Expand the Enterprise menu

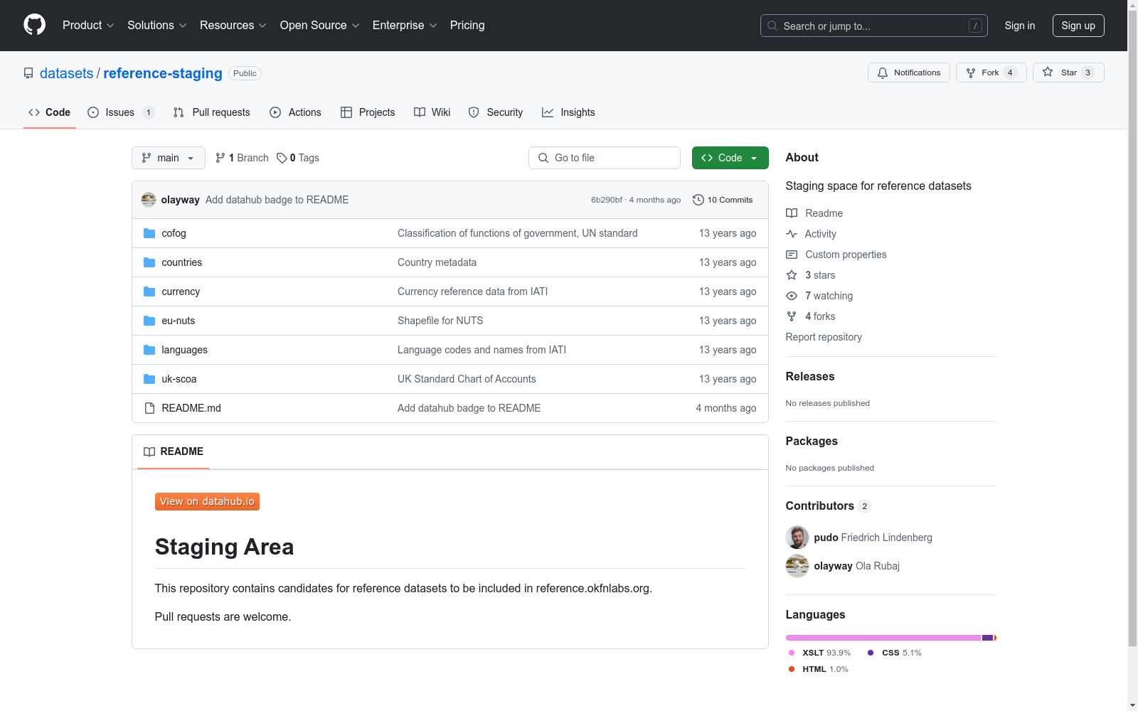(x=405, y=26)
